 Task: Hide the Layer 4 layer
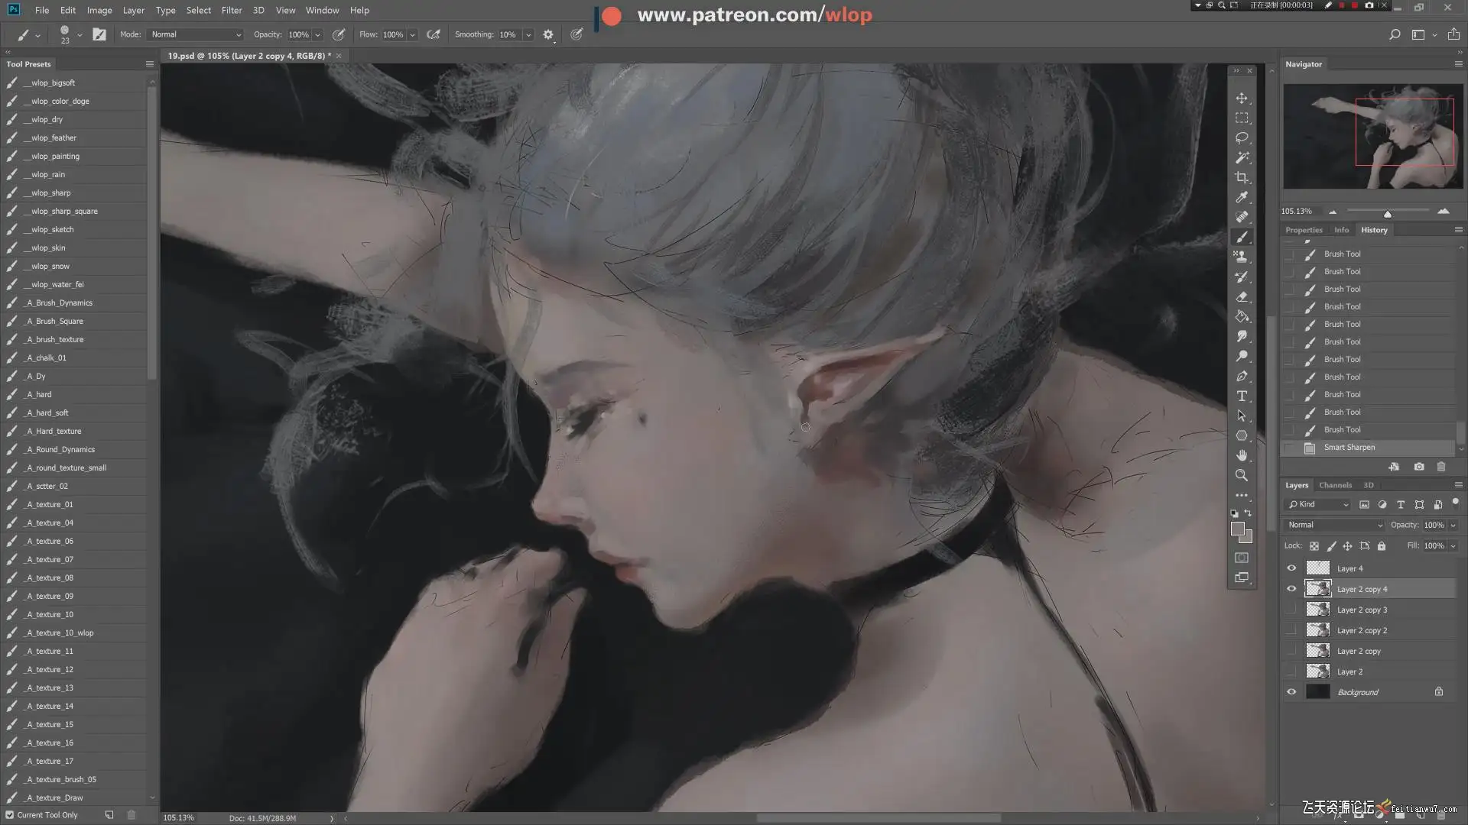tap(1291, 568)
